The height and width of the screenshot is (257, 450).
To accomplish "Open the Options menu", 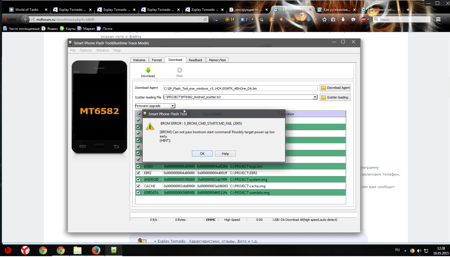I will (x=86, y=50).
